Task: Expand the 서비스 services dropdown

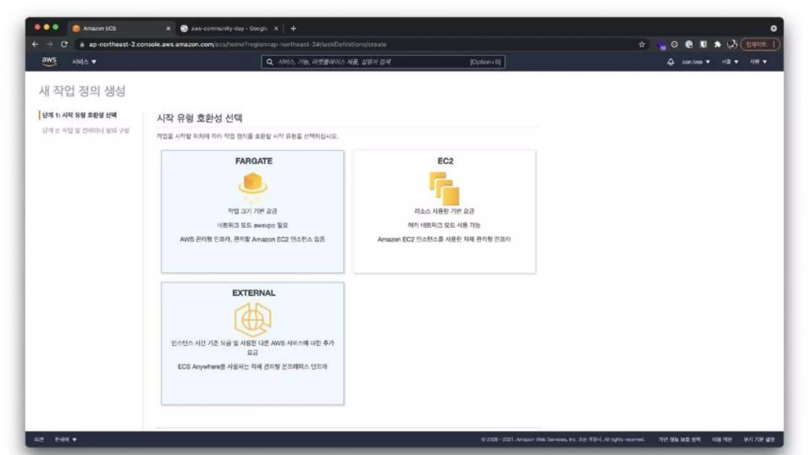Action: click(84, 62)
